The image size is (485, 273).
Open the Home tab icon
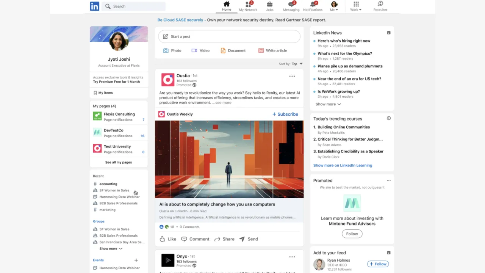(x=227, y=4)
